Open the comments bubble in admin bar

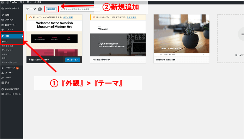coord(29,2)
